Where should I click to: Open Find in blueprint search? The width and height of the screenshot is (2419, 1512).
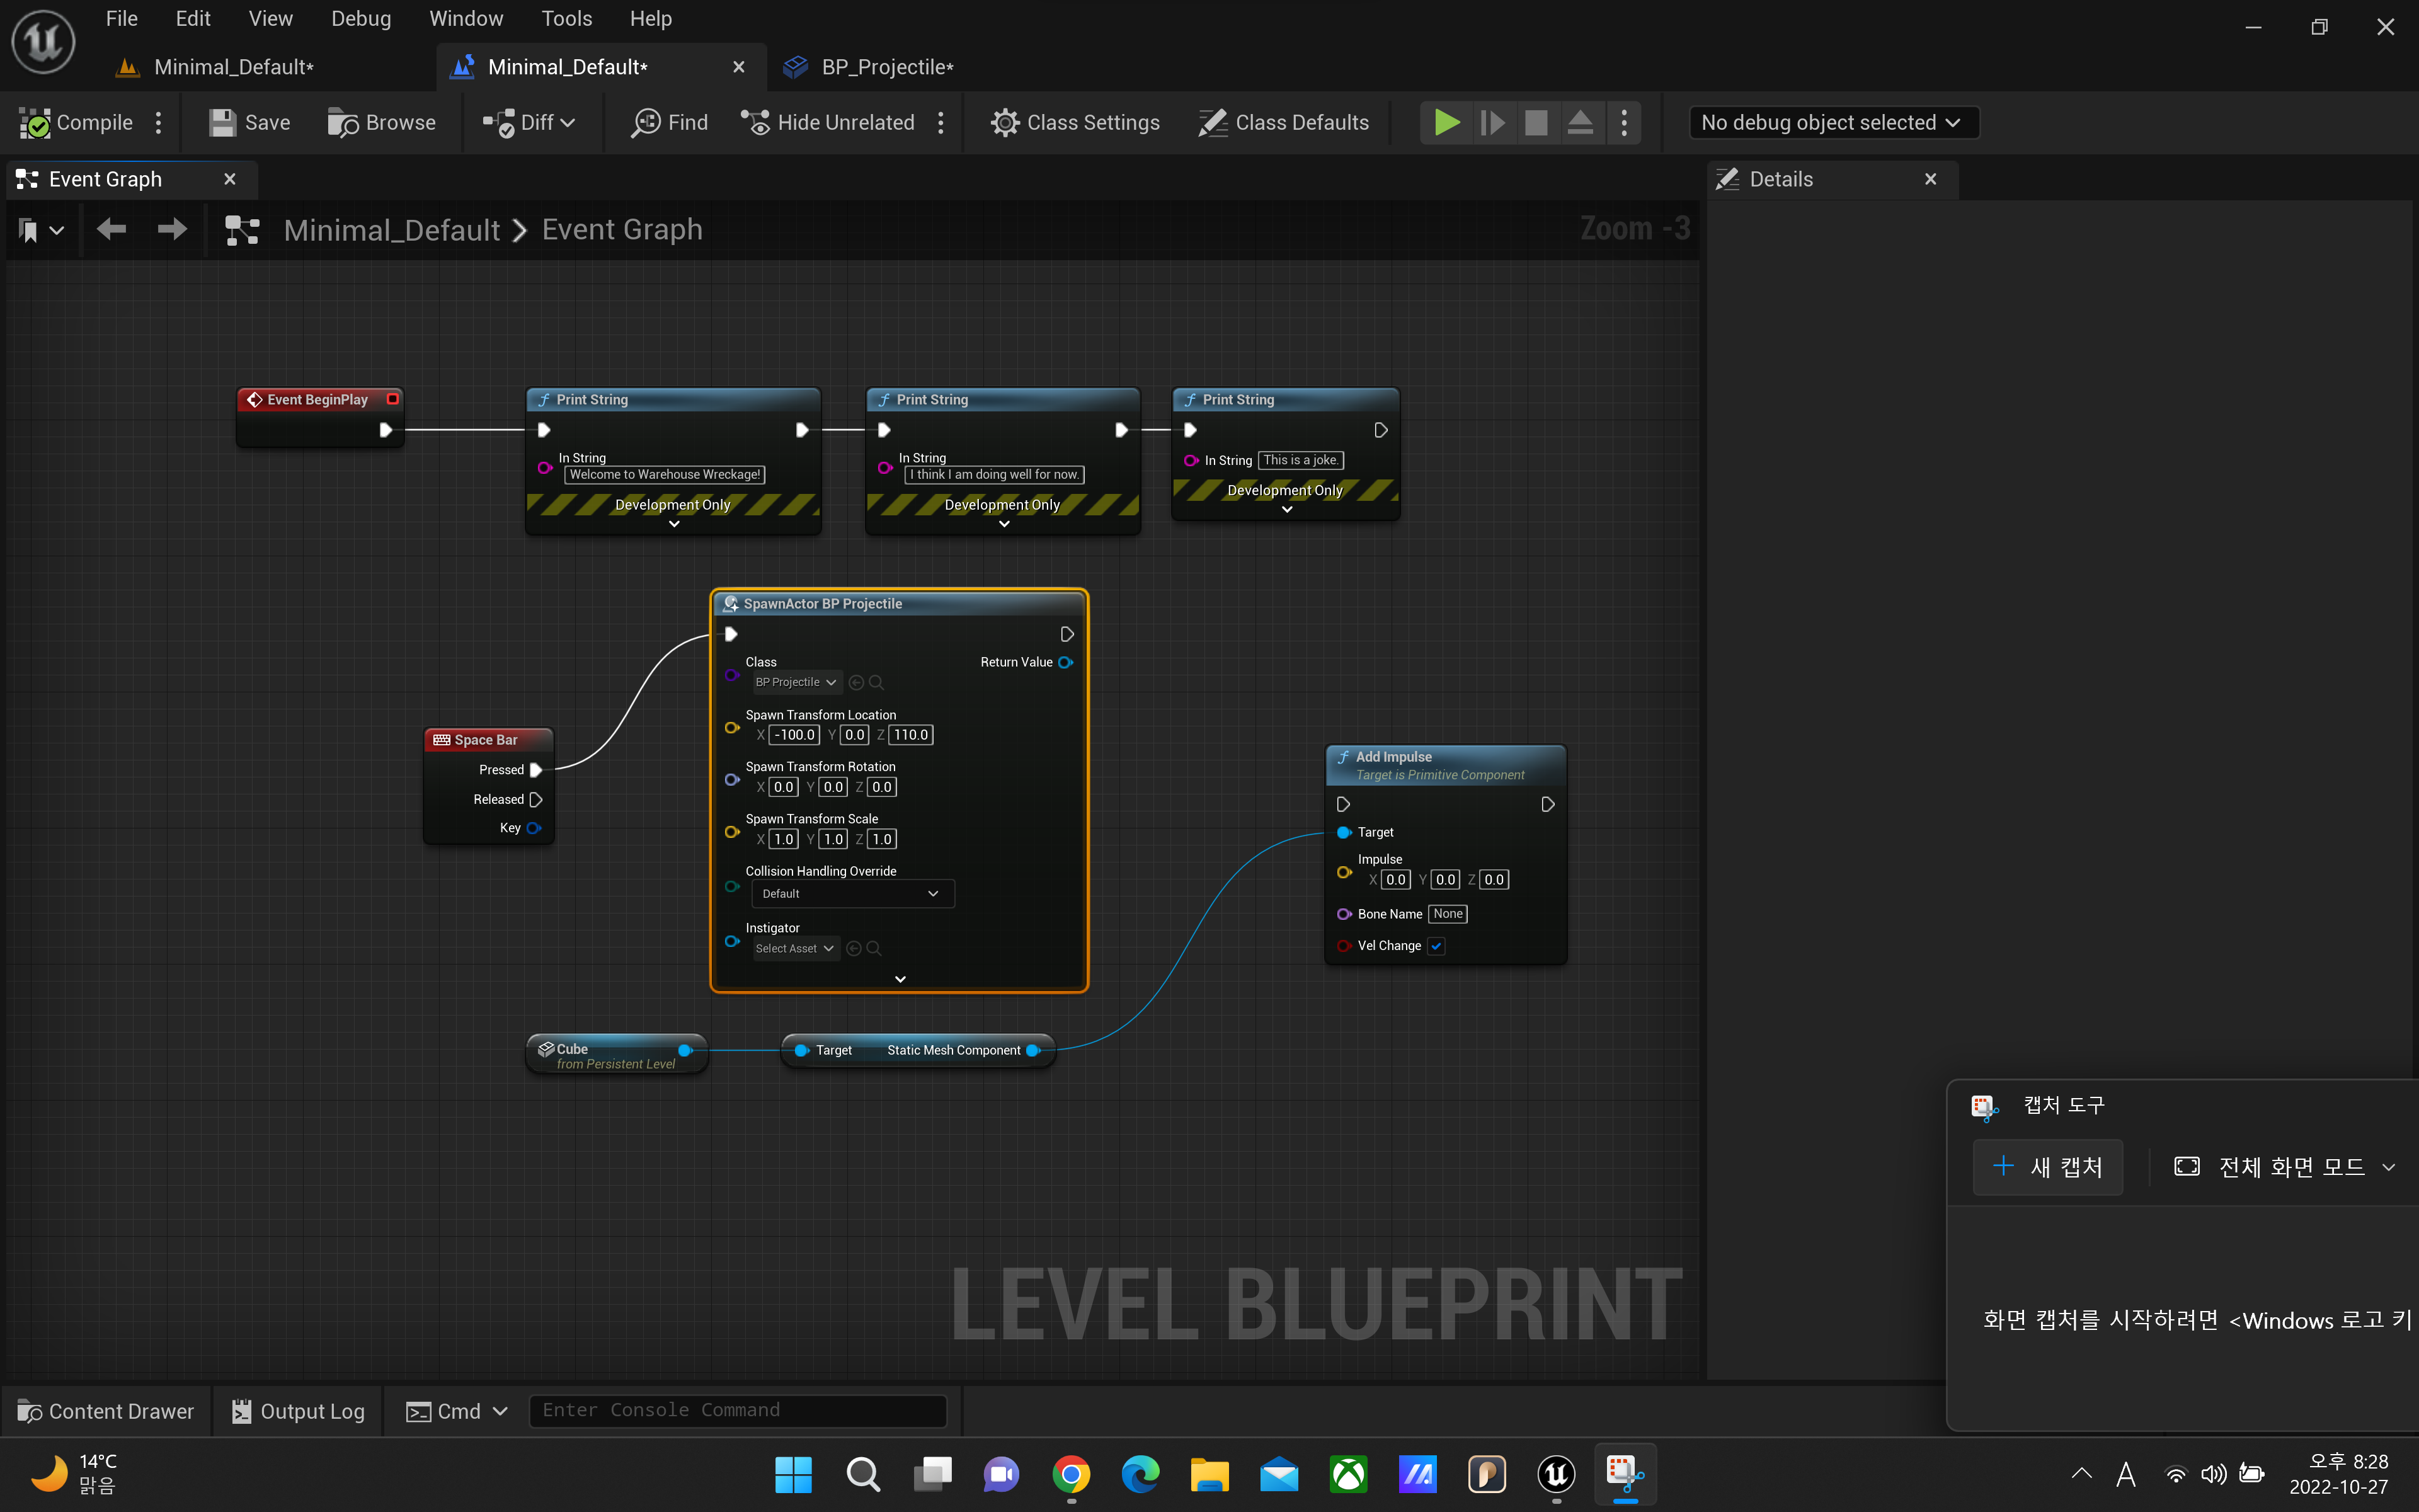[x=670, y=122]
